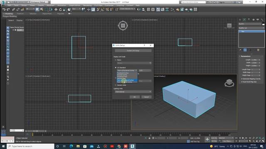
Task: Open the Lighting Units International dropdown
Action: [x=133, y=92]
